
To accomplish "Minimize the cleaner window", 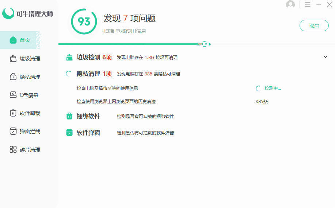I will [x=319, y=4].
